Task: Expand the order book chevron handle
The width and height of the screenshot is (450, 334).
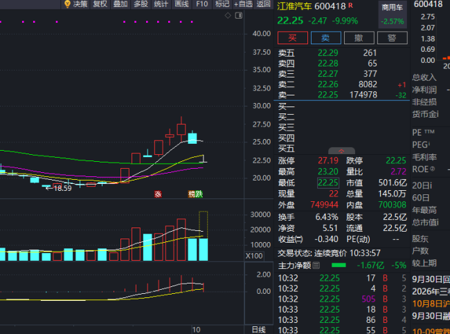Action: 341,151
